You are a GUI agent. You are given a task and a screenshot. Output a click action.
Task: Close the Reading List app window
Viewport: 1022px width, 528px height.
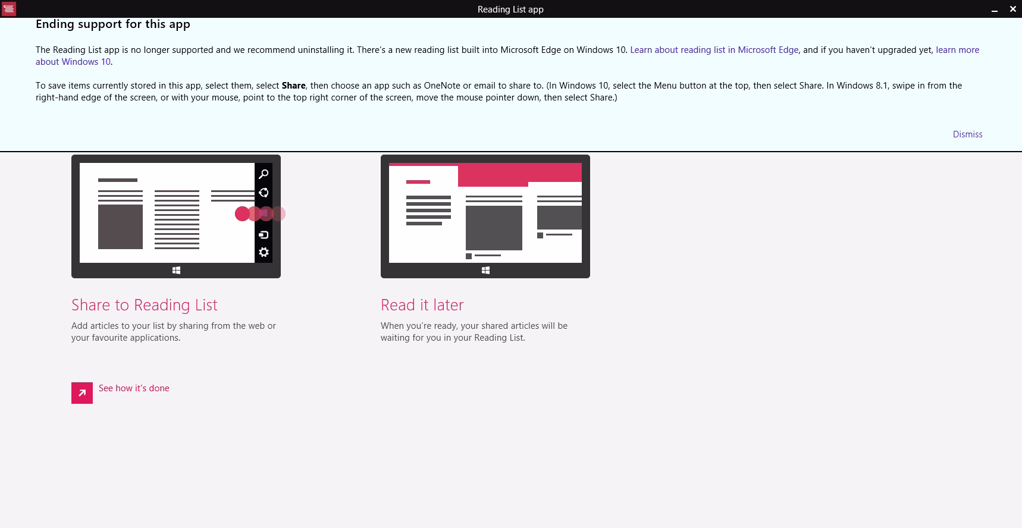[1012, 9]
